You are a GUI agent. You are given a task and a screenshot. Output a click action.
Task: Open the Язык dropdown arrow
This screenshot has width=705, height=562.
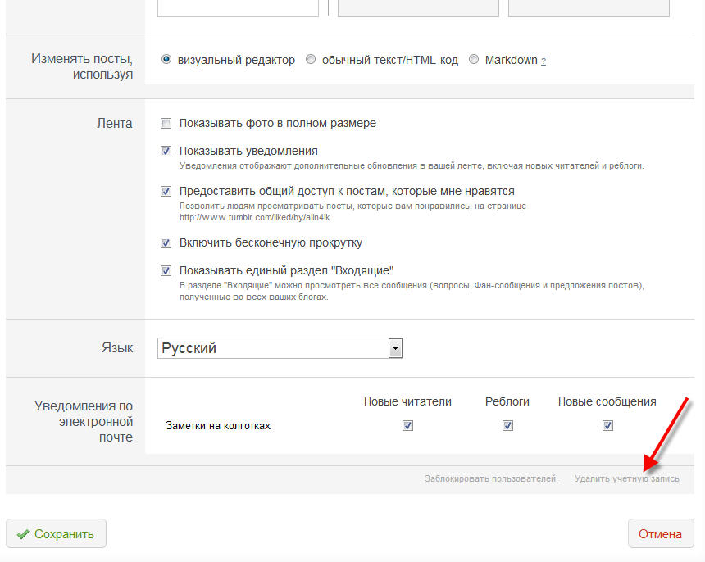point(395,348)
